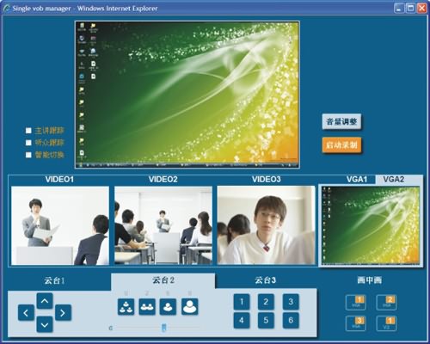Choose the picture-in-picture layout with inset 3
Screen dimensions: 430x344
(x=356, y=323)
